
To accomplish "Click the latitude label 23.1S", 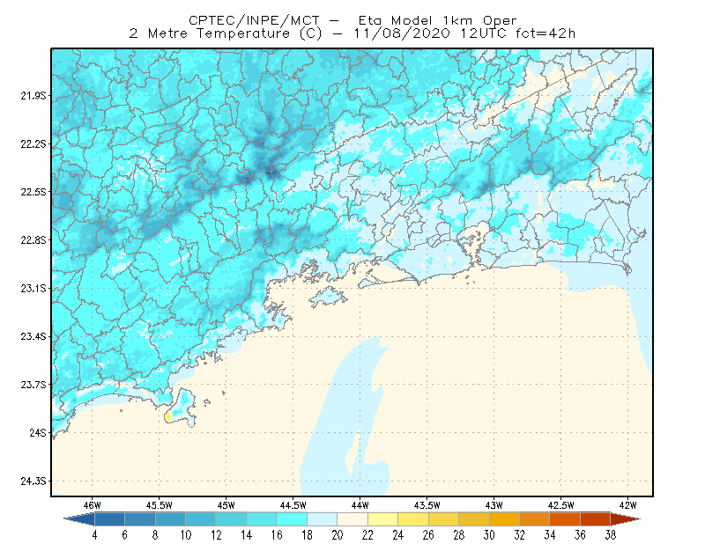I will click(x=33, y=288).
